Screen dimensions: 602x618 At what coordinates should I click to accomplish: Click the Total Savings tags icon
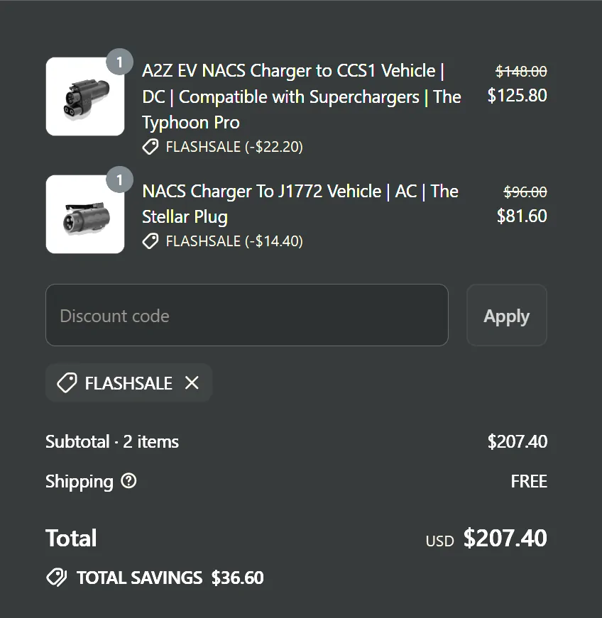point(56,578)
